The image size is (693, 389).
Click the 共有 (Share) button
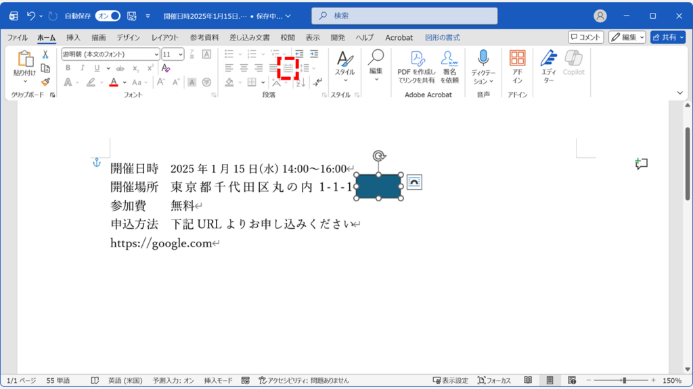tap(669, 37)
